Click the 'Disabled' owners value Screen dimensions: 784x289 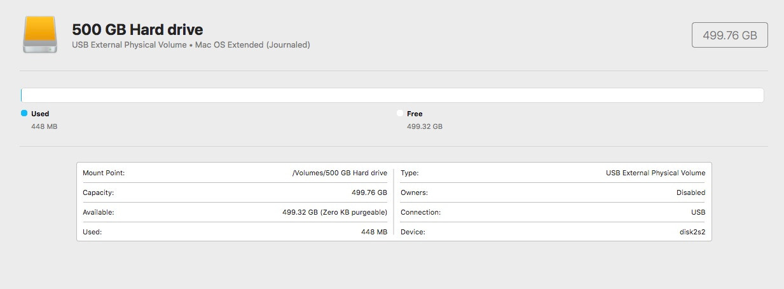691,192
